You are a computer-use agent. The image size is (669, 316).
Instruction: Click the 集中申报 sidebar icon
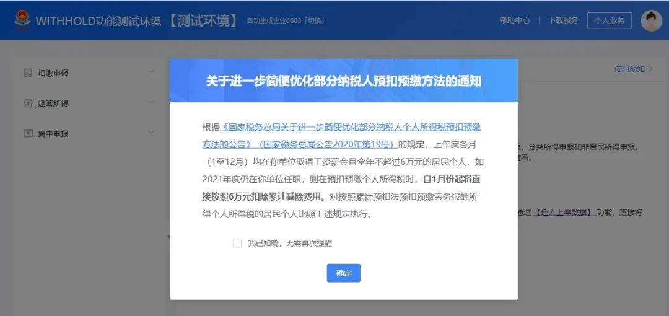[x=28, y=134]
